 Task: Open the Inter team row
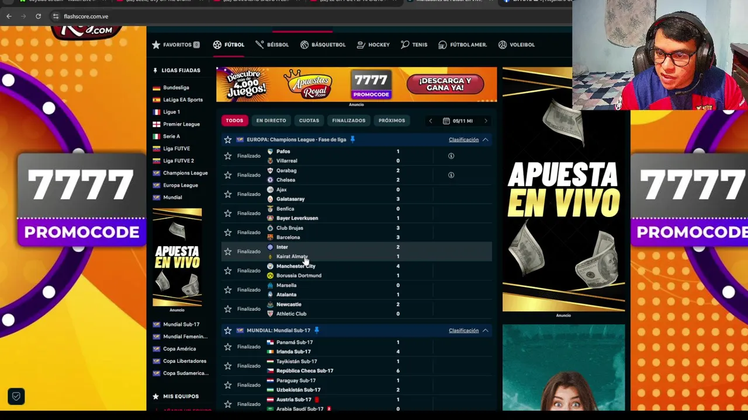click(282, 247)
